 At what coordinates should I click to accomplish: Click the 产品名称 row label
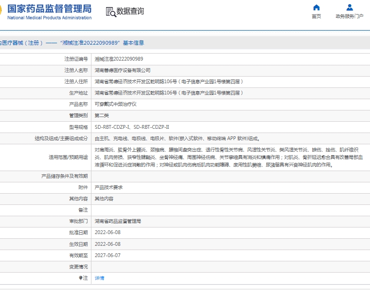tap(78, 104)
